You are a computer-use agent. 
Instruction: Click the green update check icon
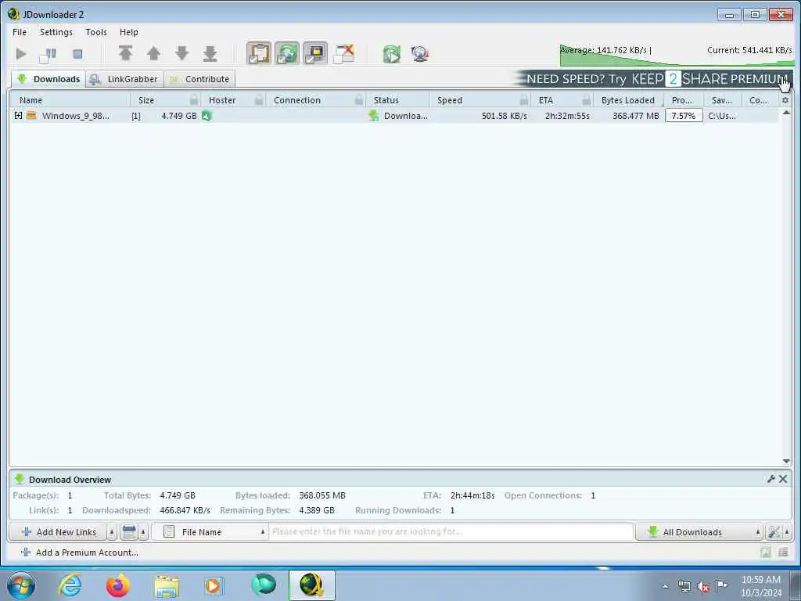pyautogui.click(x=392, y=54)
